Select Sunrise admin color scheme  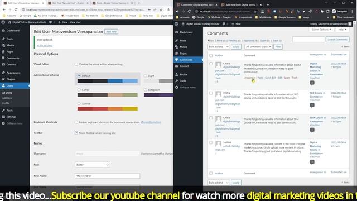click(x=79, y=103)
